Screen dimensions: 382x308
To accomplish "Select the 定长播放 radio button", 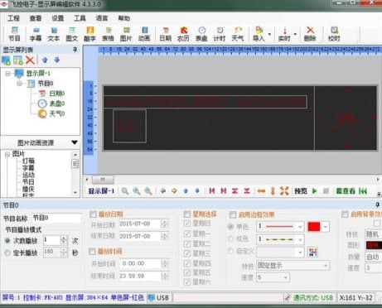I will click(x=7, y=253).
